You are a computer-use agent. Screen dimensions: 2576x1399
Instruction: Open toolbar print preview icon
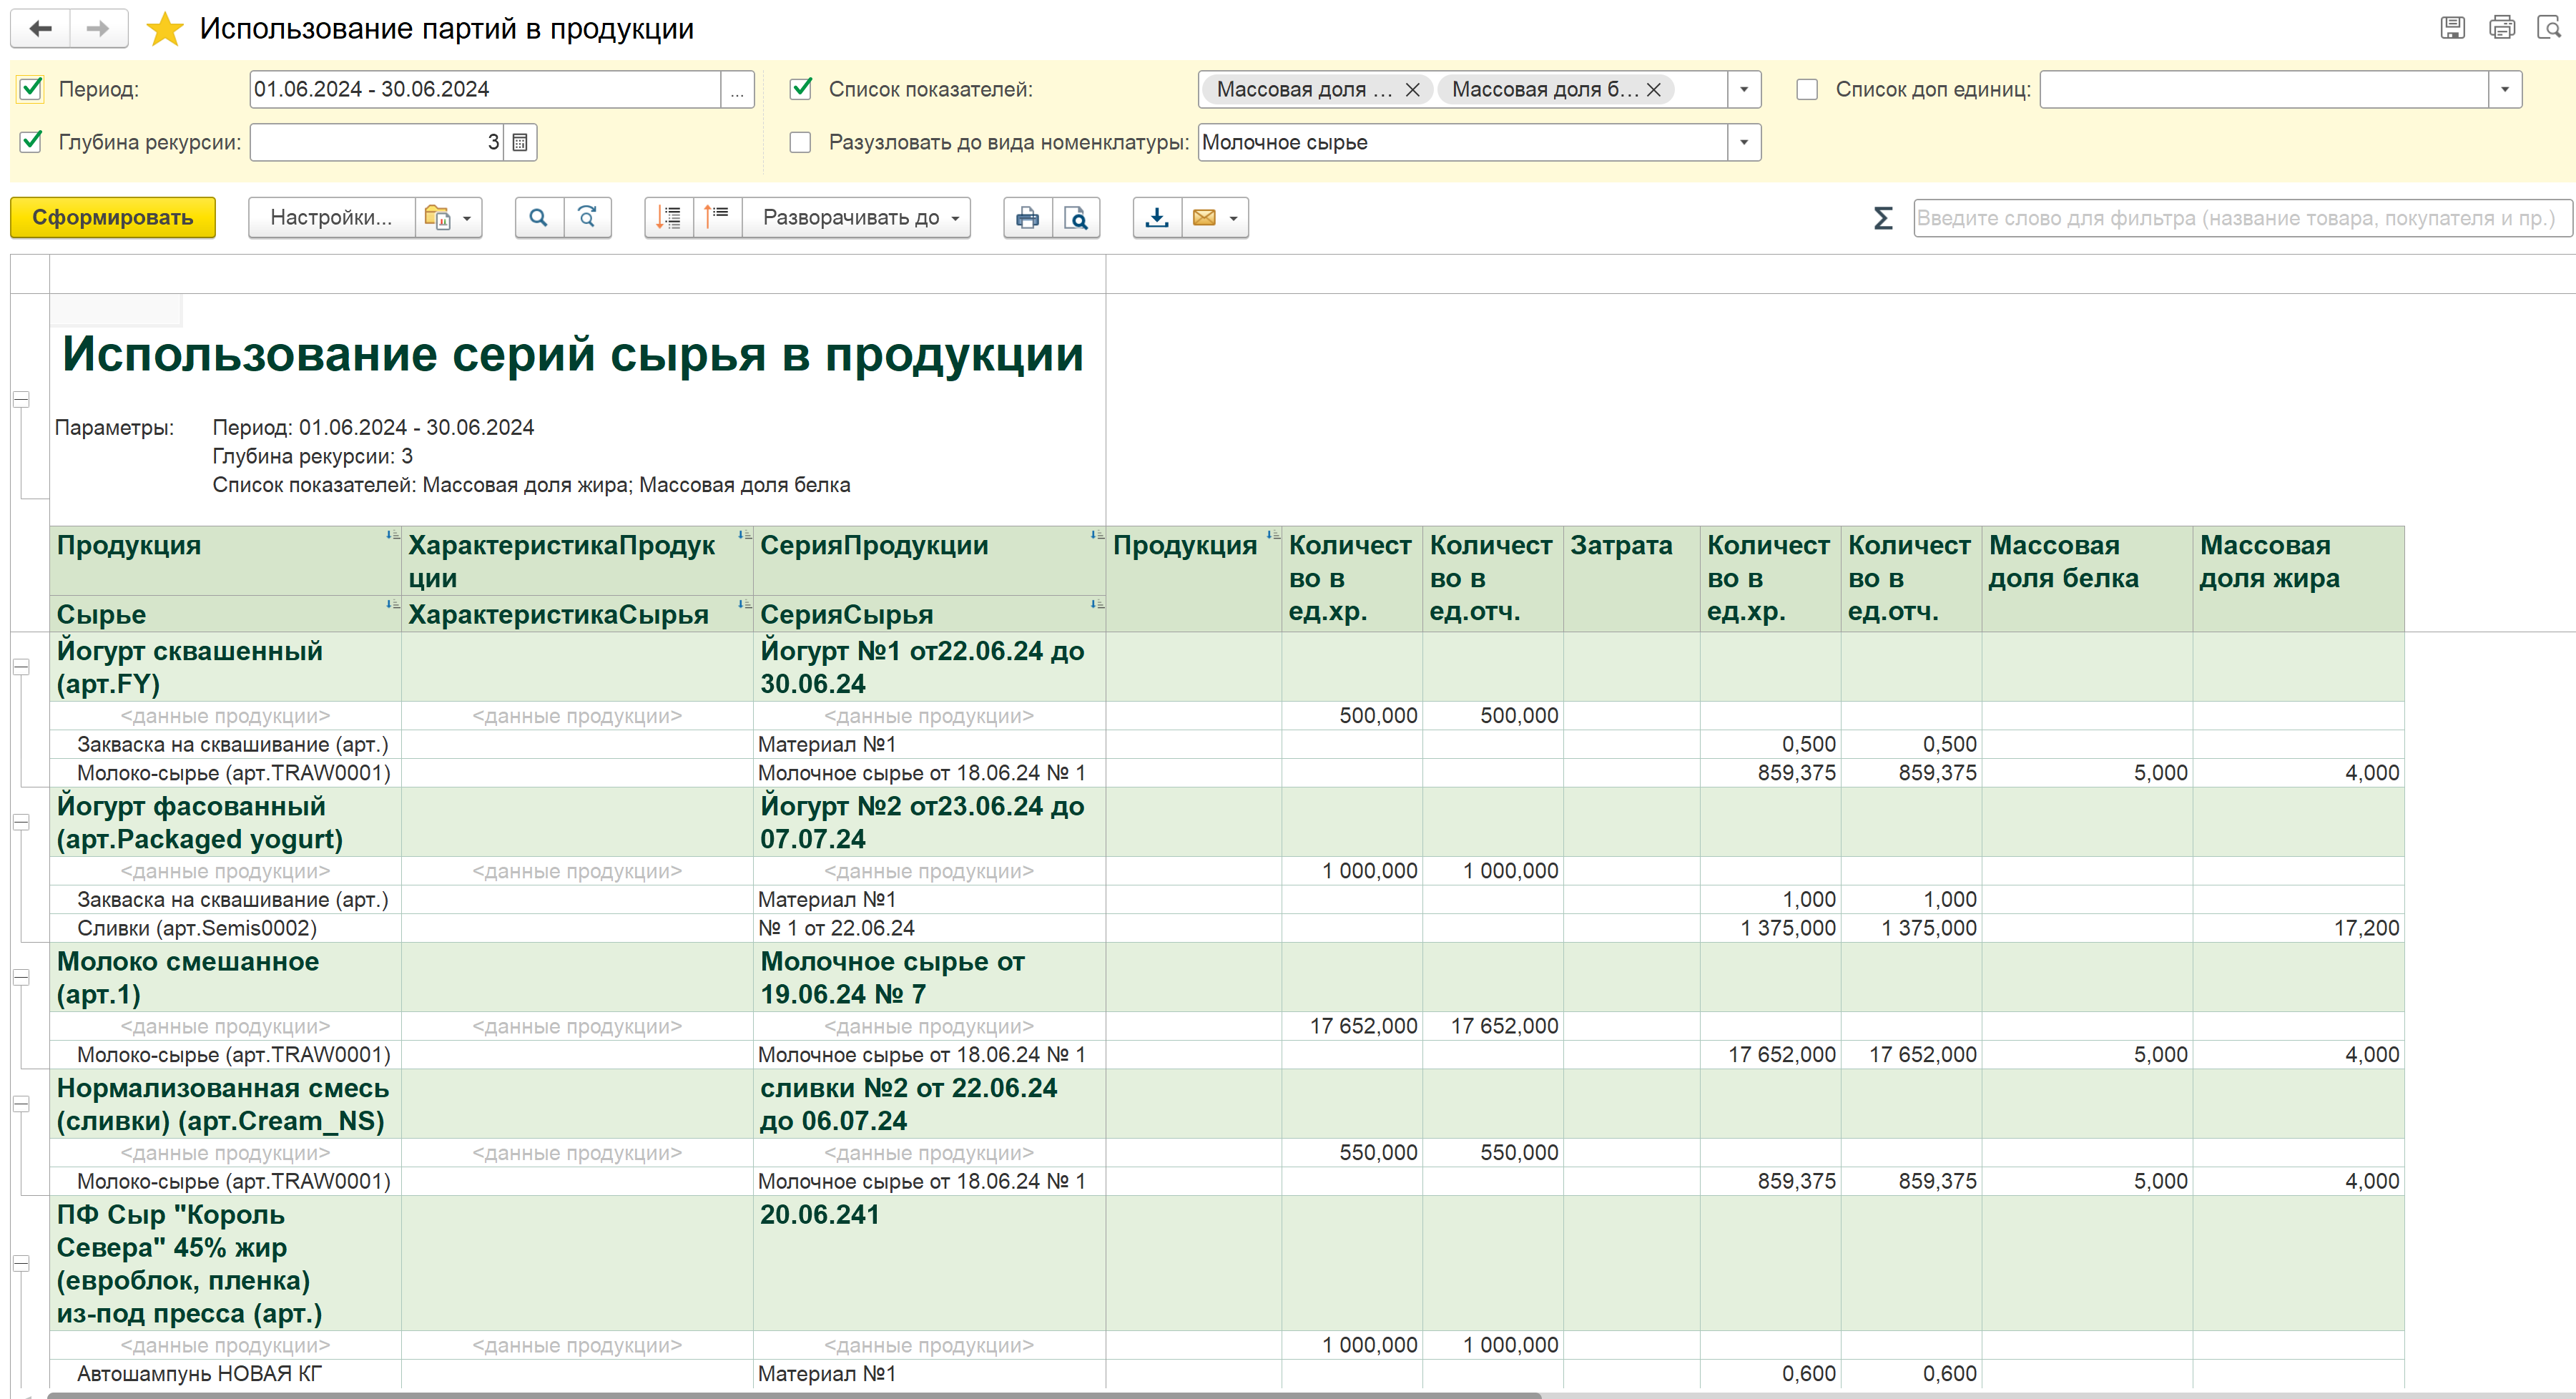(1076, 217)
